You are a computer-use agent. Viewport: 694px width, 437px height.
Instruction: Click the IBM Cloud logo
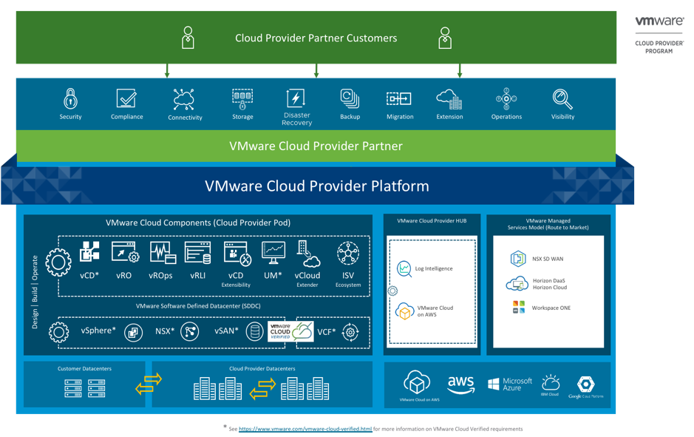550,385
